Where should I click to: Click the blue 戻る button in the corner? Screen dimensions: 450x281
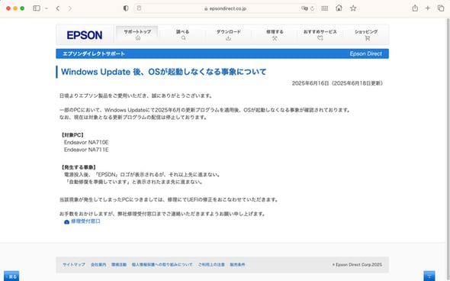11,276
